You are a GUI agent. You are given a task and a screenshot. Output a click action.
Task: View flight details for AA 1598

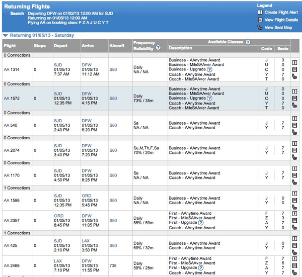click(294, 200)
